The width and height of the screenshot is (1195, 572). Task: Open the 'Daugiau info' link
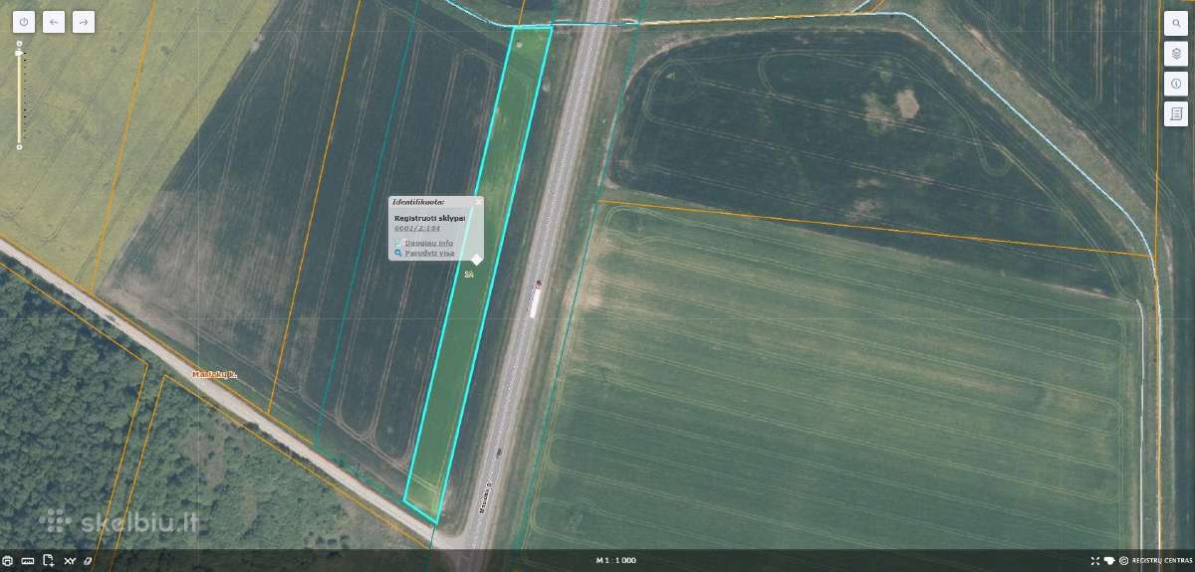(x=429, y=243)
